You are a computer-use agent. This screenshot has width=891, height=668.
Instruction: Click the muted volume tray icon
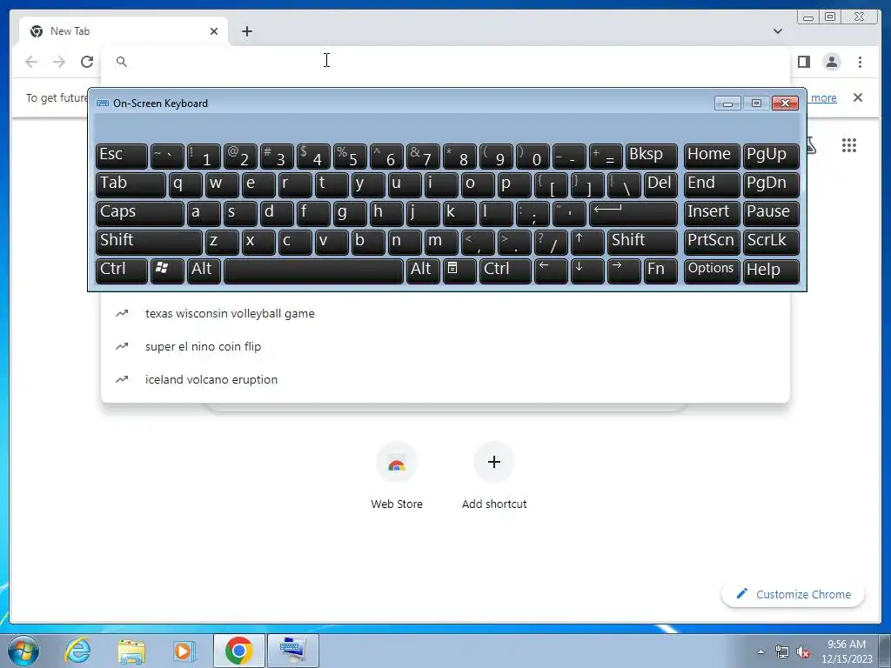tap(803, 652)
